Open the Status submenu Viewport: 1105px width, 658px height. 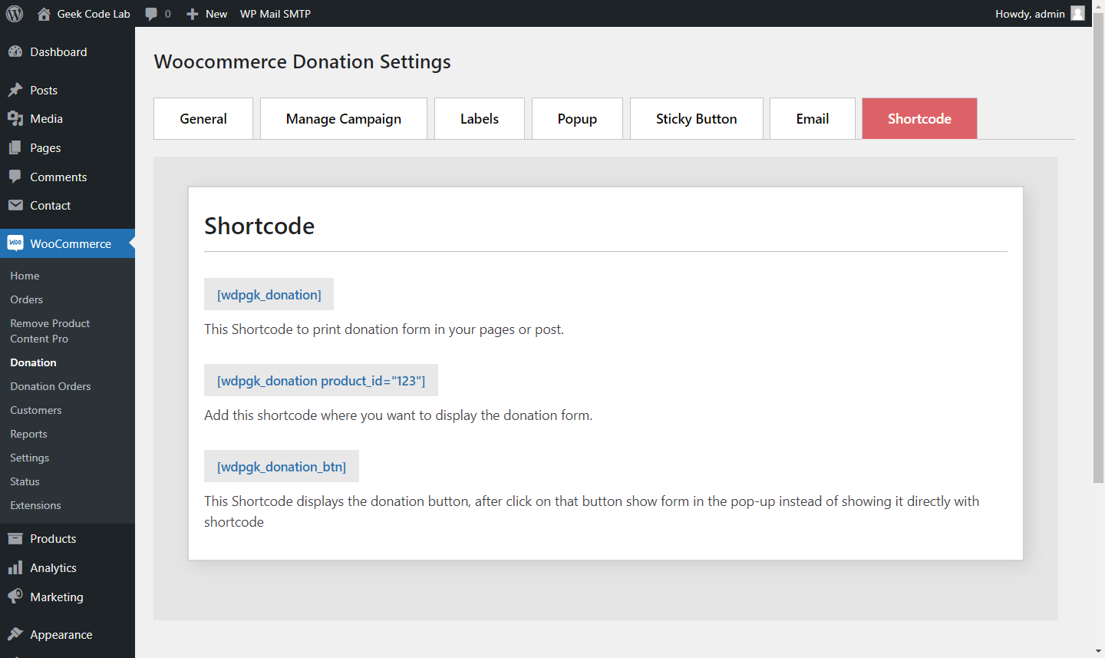tap(25, 481)
